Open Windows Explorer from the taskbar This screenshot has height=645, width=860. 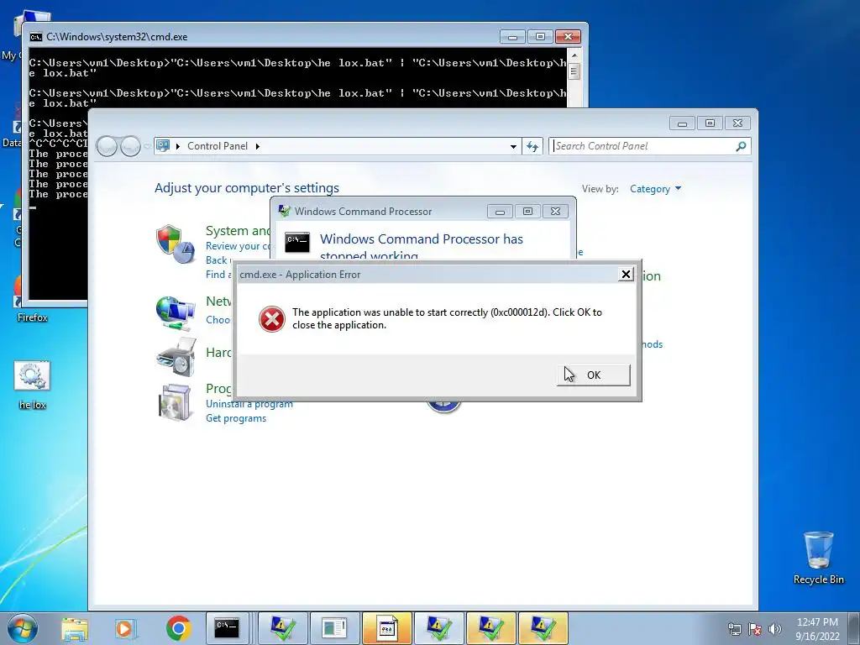tap(75, 628)
